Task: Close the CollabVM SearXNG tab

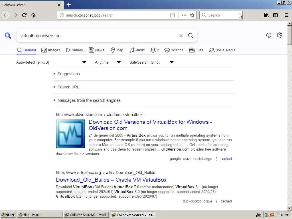Action: click(x=59, y=5)
